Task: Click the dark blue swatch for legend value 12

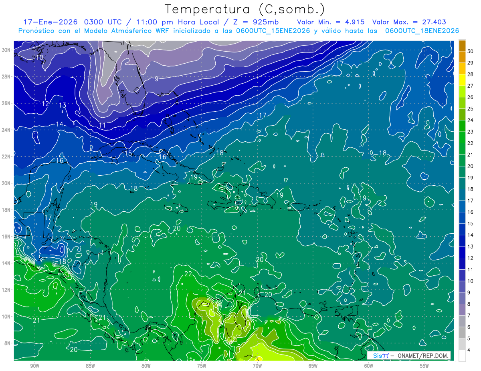Action: tap(462, 253)
